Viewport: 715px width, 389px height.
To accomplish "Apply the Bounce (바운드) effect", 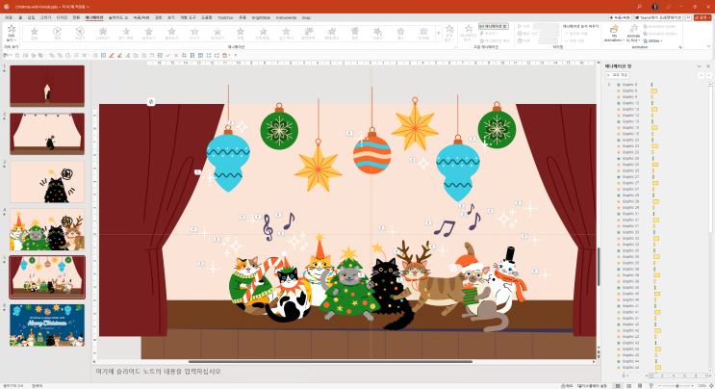I will [x=377, y=34].
